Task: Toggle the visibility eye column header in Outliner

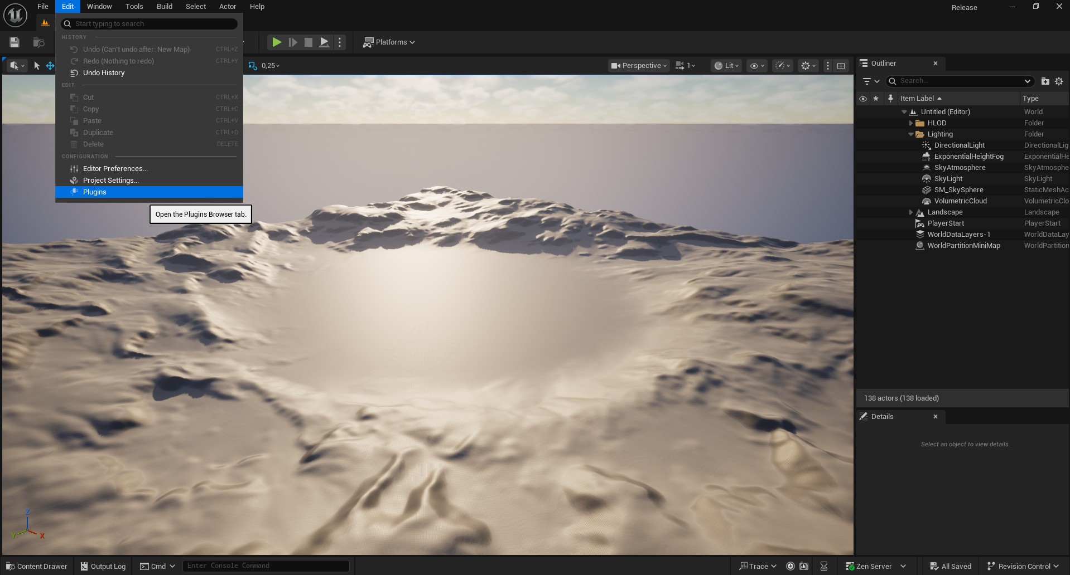Action: [862, 99]
